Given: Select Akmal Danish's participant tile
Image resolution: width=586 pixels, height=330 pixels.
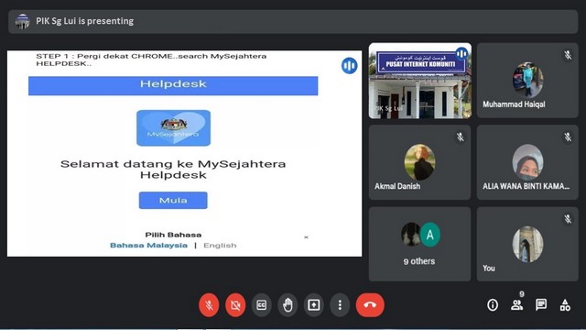Looking at the screenshot, I should click(419, 162).
